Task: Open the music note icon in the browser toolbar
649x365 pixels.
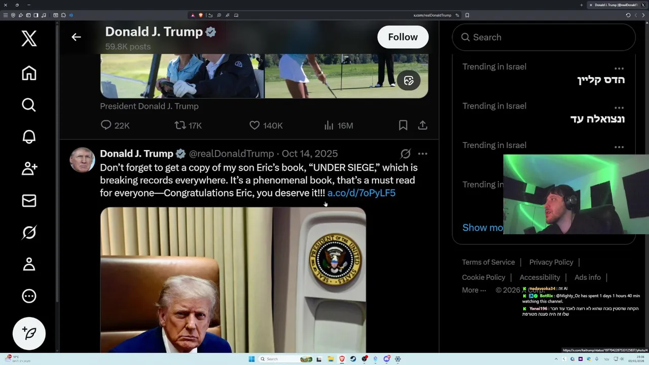Action: (44, 15)
